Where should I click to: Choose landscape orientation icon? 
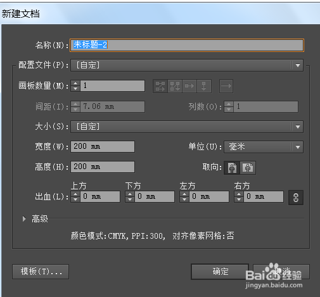point(248,168)
